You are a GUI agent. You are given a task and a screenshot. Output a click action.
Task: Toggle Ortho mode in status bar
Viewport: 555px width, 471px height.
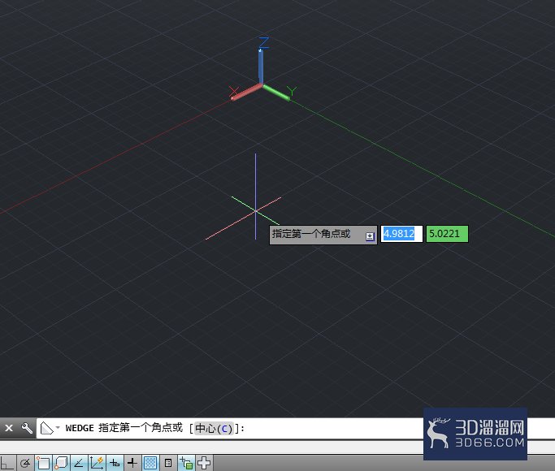(7, 463)
